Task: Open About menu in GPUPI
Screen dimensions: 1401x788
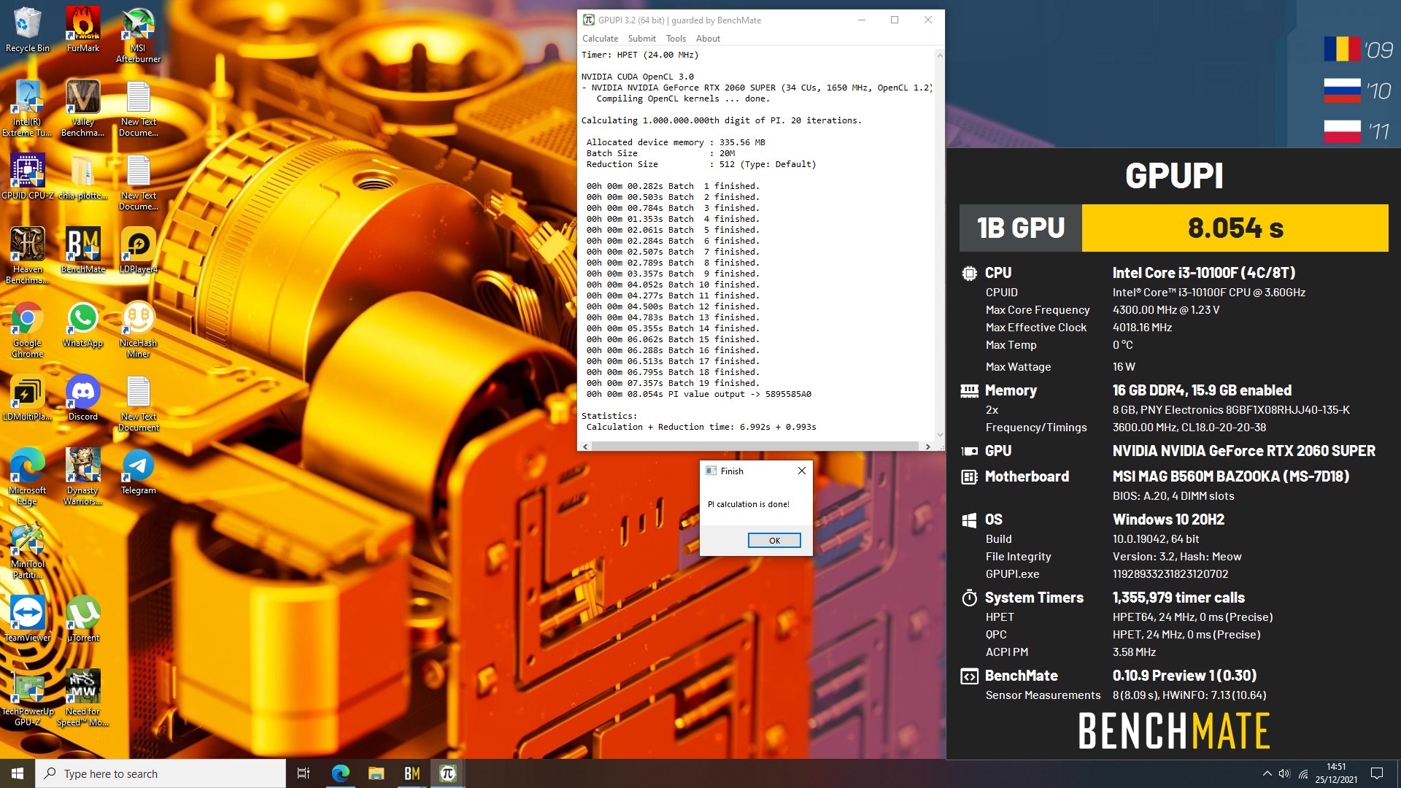Action: (708, 39)
